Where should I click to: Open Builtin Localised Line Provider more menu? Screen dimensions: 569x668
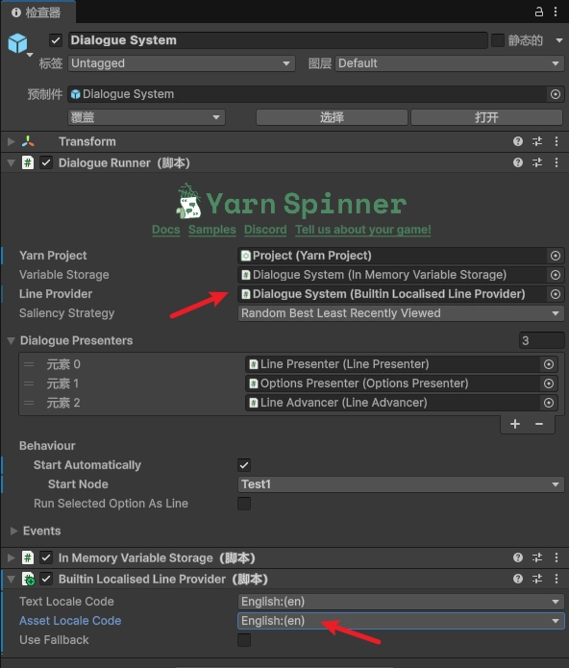coord(557,579)
